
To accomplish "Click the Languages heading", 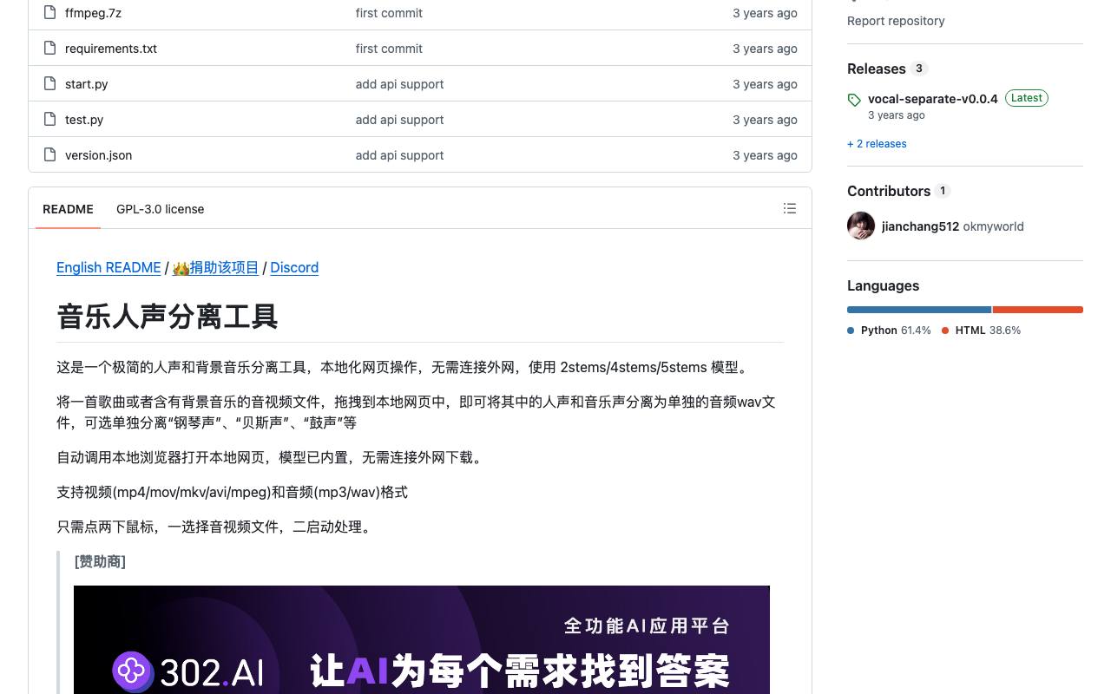I will (883, 285).
